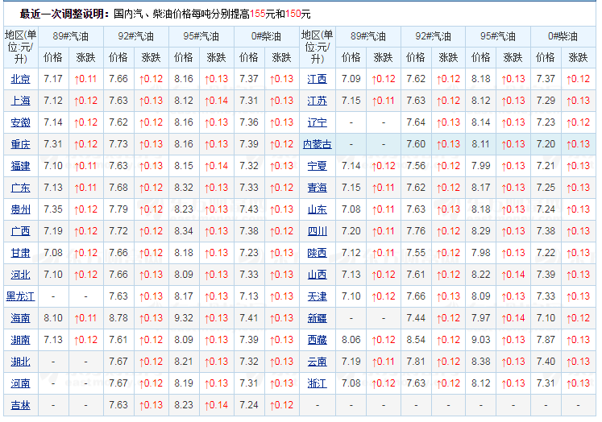
Task: Open the 黑龙江 region link
Action: pos(20,296)
